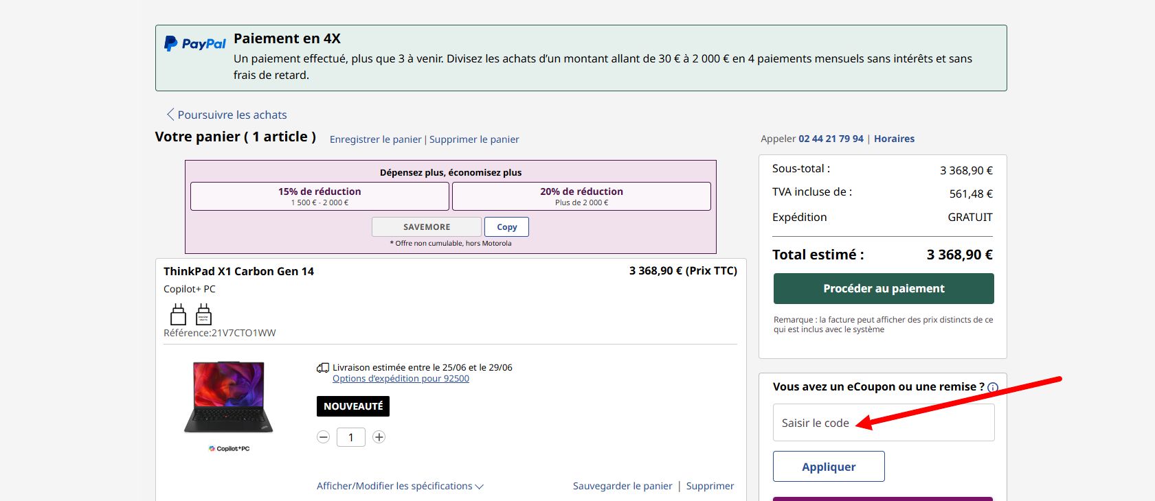
Task: Click the Remarque invoice note
Action: [884, 325]
